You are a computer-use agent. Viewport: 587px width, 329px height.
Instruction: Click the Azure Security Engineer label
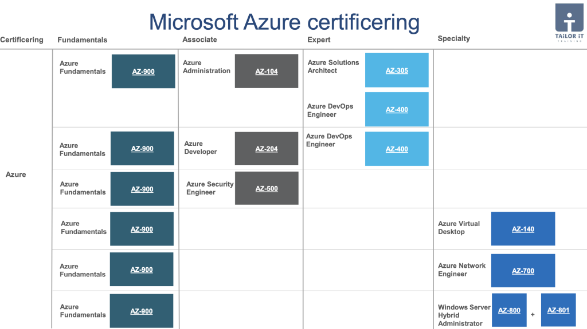[210, 188]
